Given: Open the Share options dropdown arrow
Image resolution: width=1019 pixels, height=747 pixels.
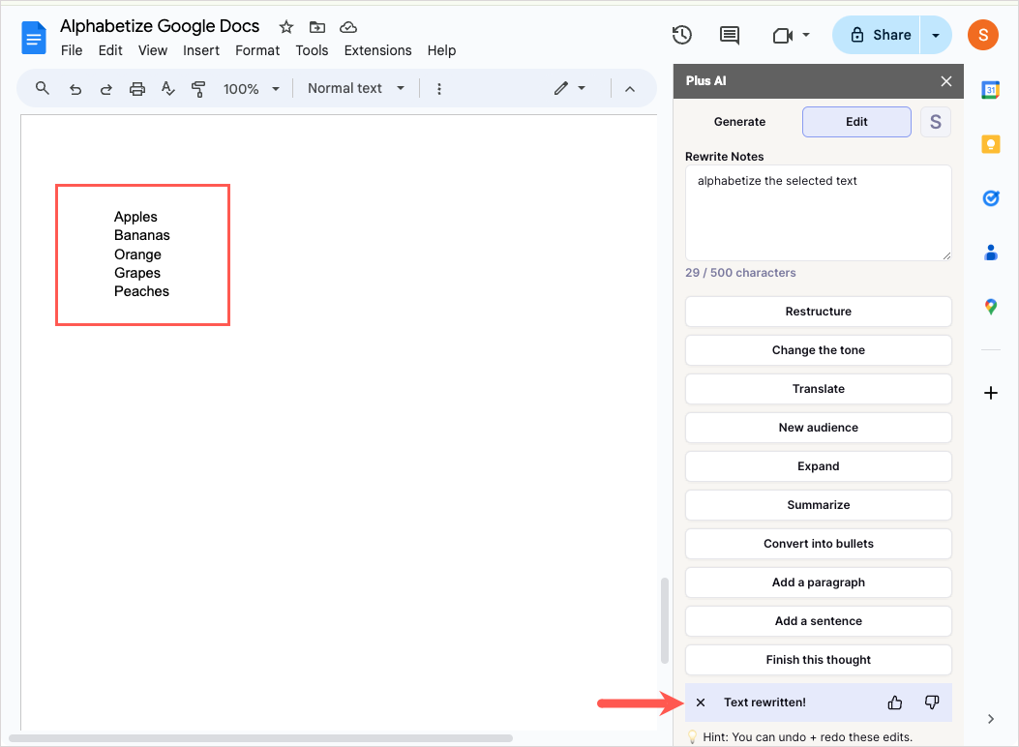Looking at the screenshot, I should click(936, 35).
